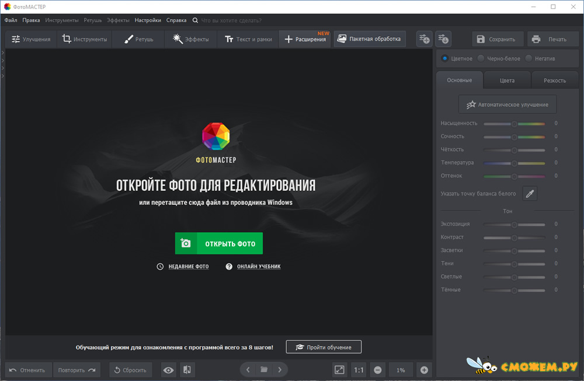Open the Ретушь menu in menu bar
Image resolution: width=584 pixels, height=381 pixels.
[x=93, y=20]
